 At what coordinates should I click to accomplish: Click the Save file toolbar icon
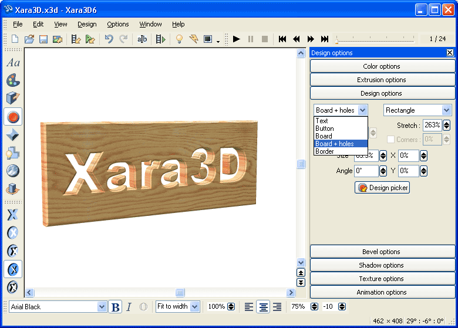43,39
